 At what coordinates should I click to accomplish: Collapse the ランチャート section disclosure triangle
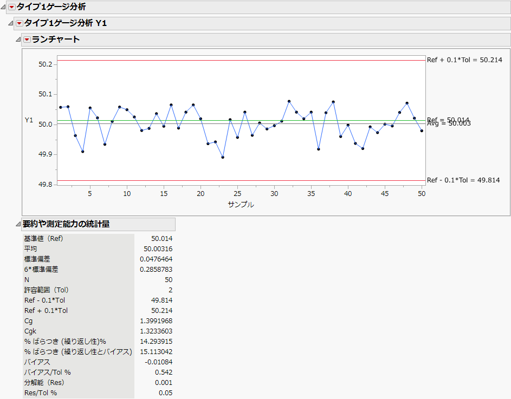click(x=18, y=40)
